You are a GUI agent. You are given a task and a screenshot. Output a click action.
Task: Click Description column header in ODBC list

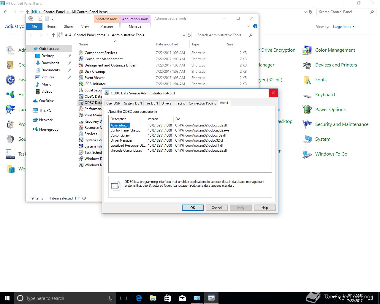point(127,119)
